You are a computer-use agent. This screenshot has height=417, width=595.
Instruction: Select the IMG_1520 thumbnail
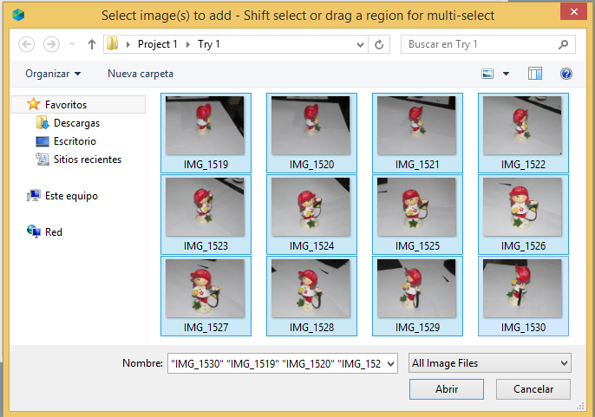point(311,133)
